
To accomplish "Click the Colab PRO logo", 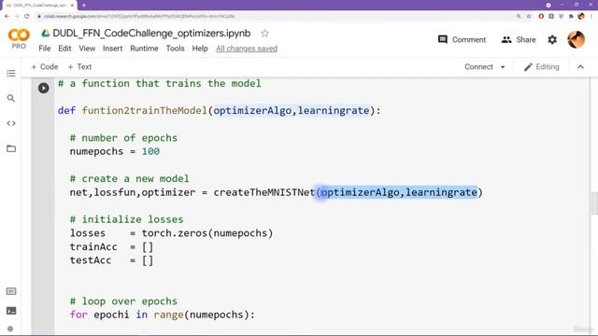I will pos(19,39).
